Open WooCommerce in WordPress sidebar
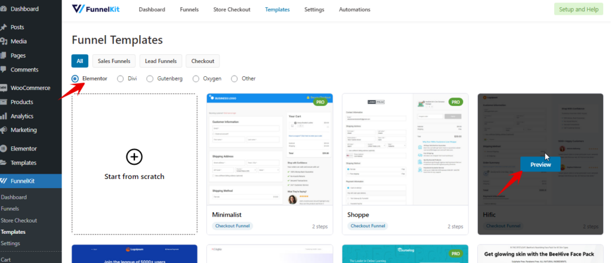 30,88
